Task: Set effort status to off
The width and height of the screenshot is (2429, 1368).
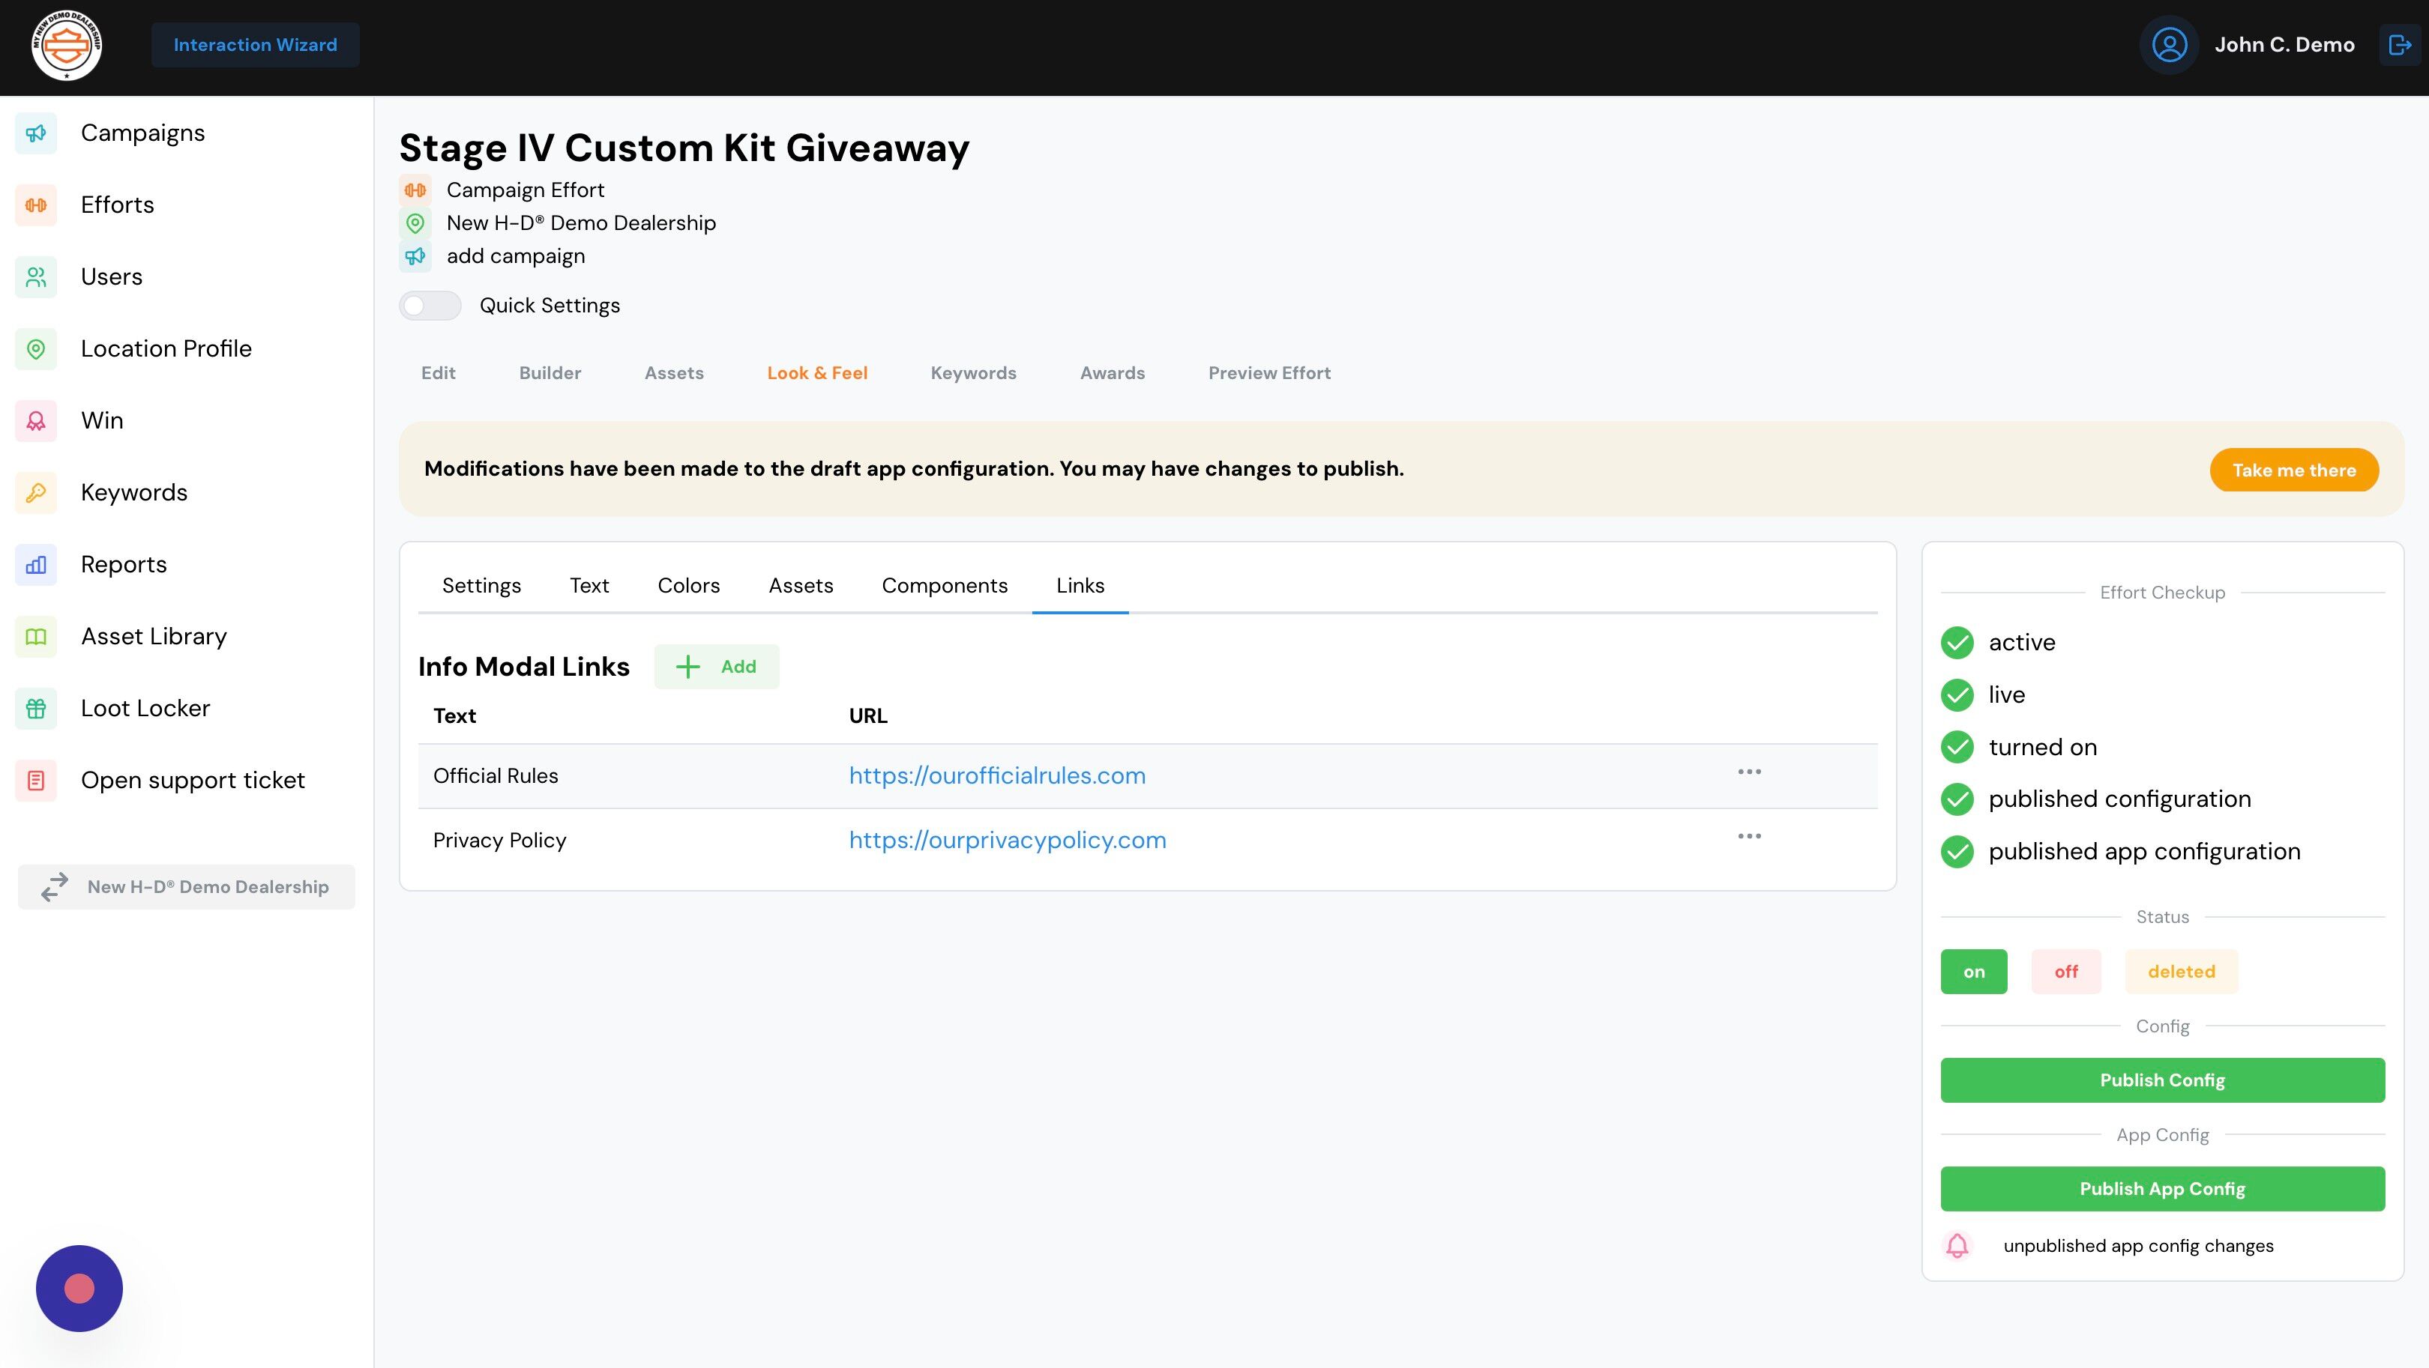Action: click(2065, 972)
